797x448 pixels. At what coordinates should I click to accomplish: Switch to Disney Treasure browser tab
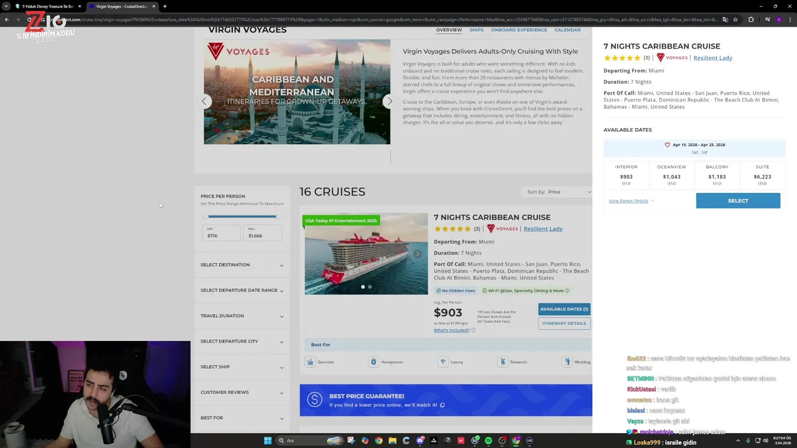coord(49,6)
